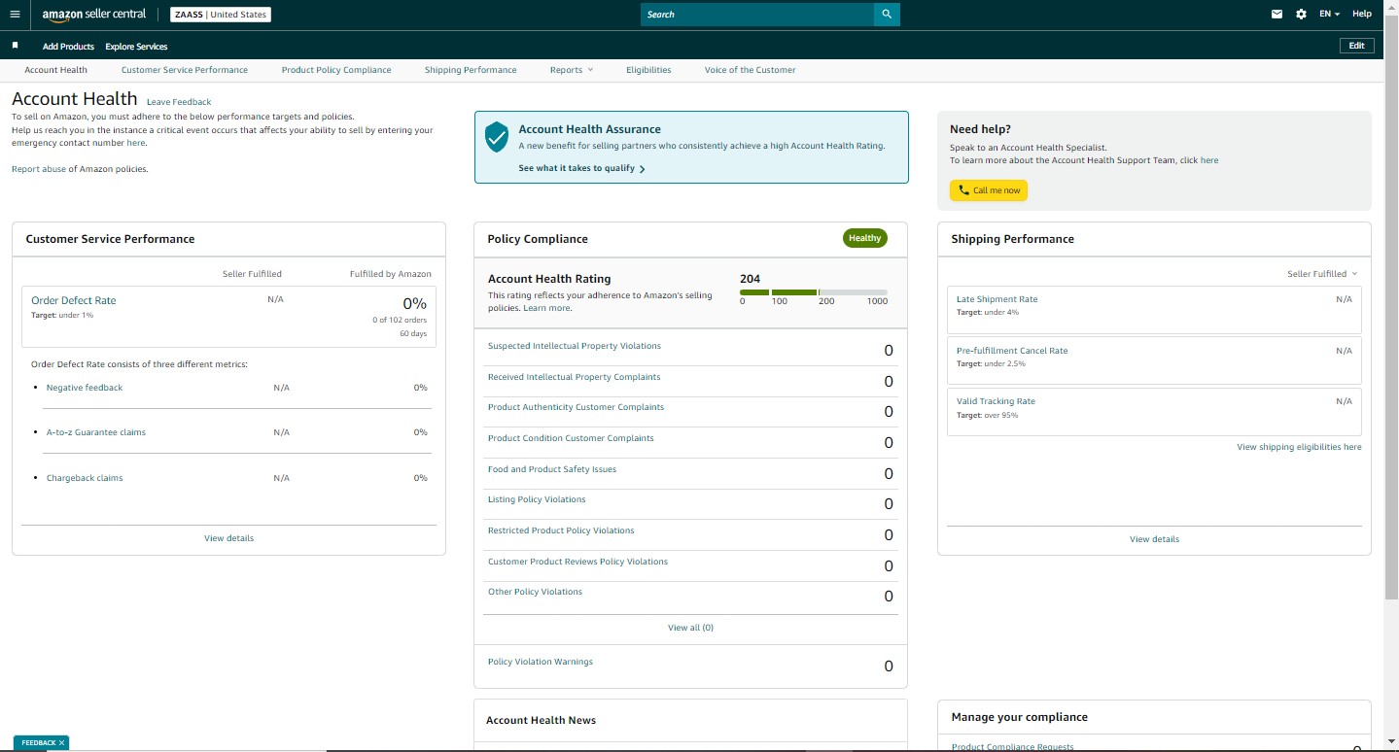Open Account Health Support Team 'here' link
This screenshot has height=752, width=1399.
point(1209,160)
